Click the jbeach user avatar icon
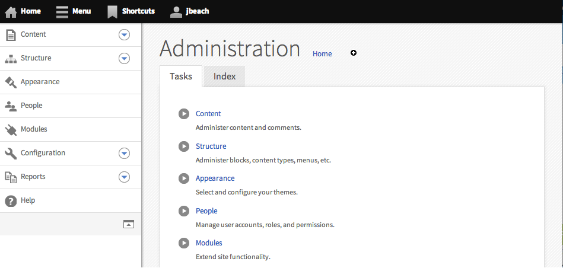This screenshot has width=563, height=268. [176, 12]
